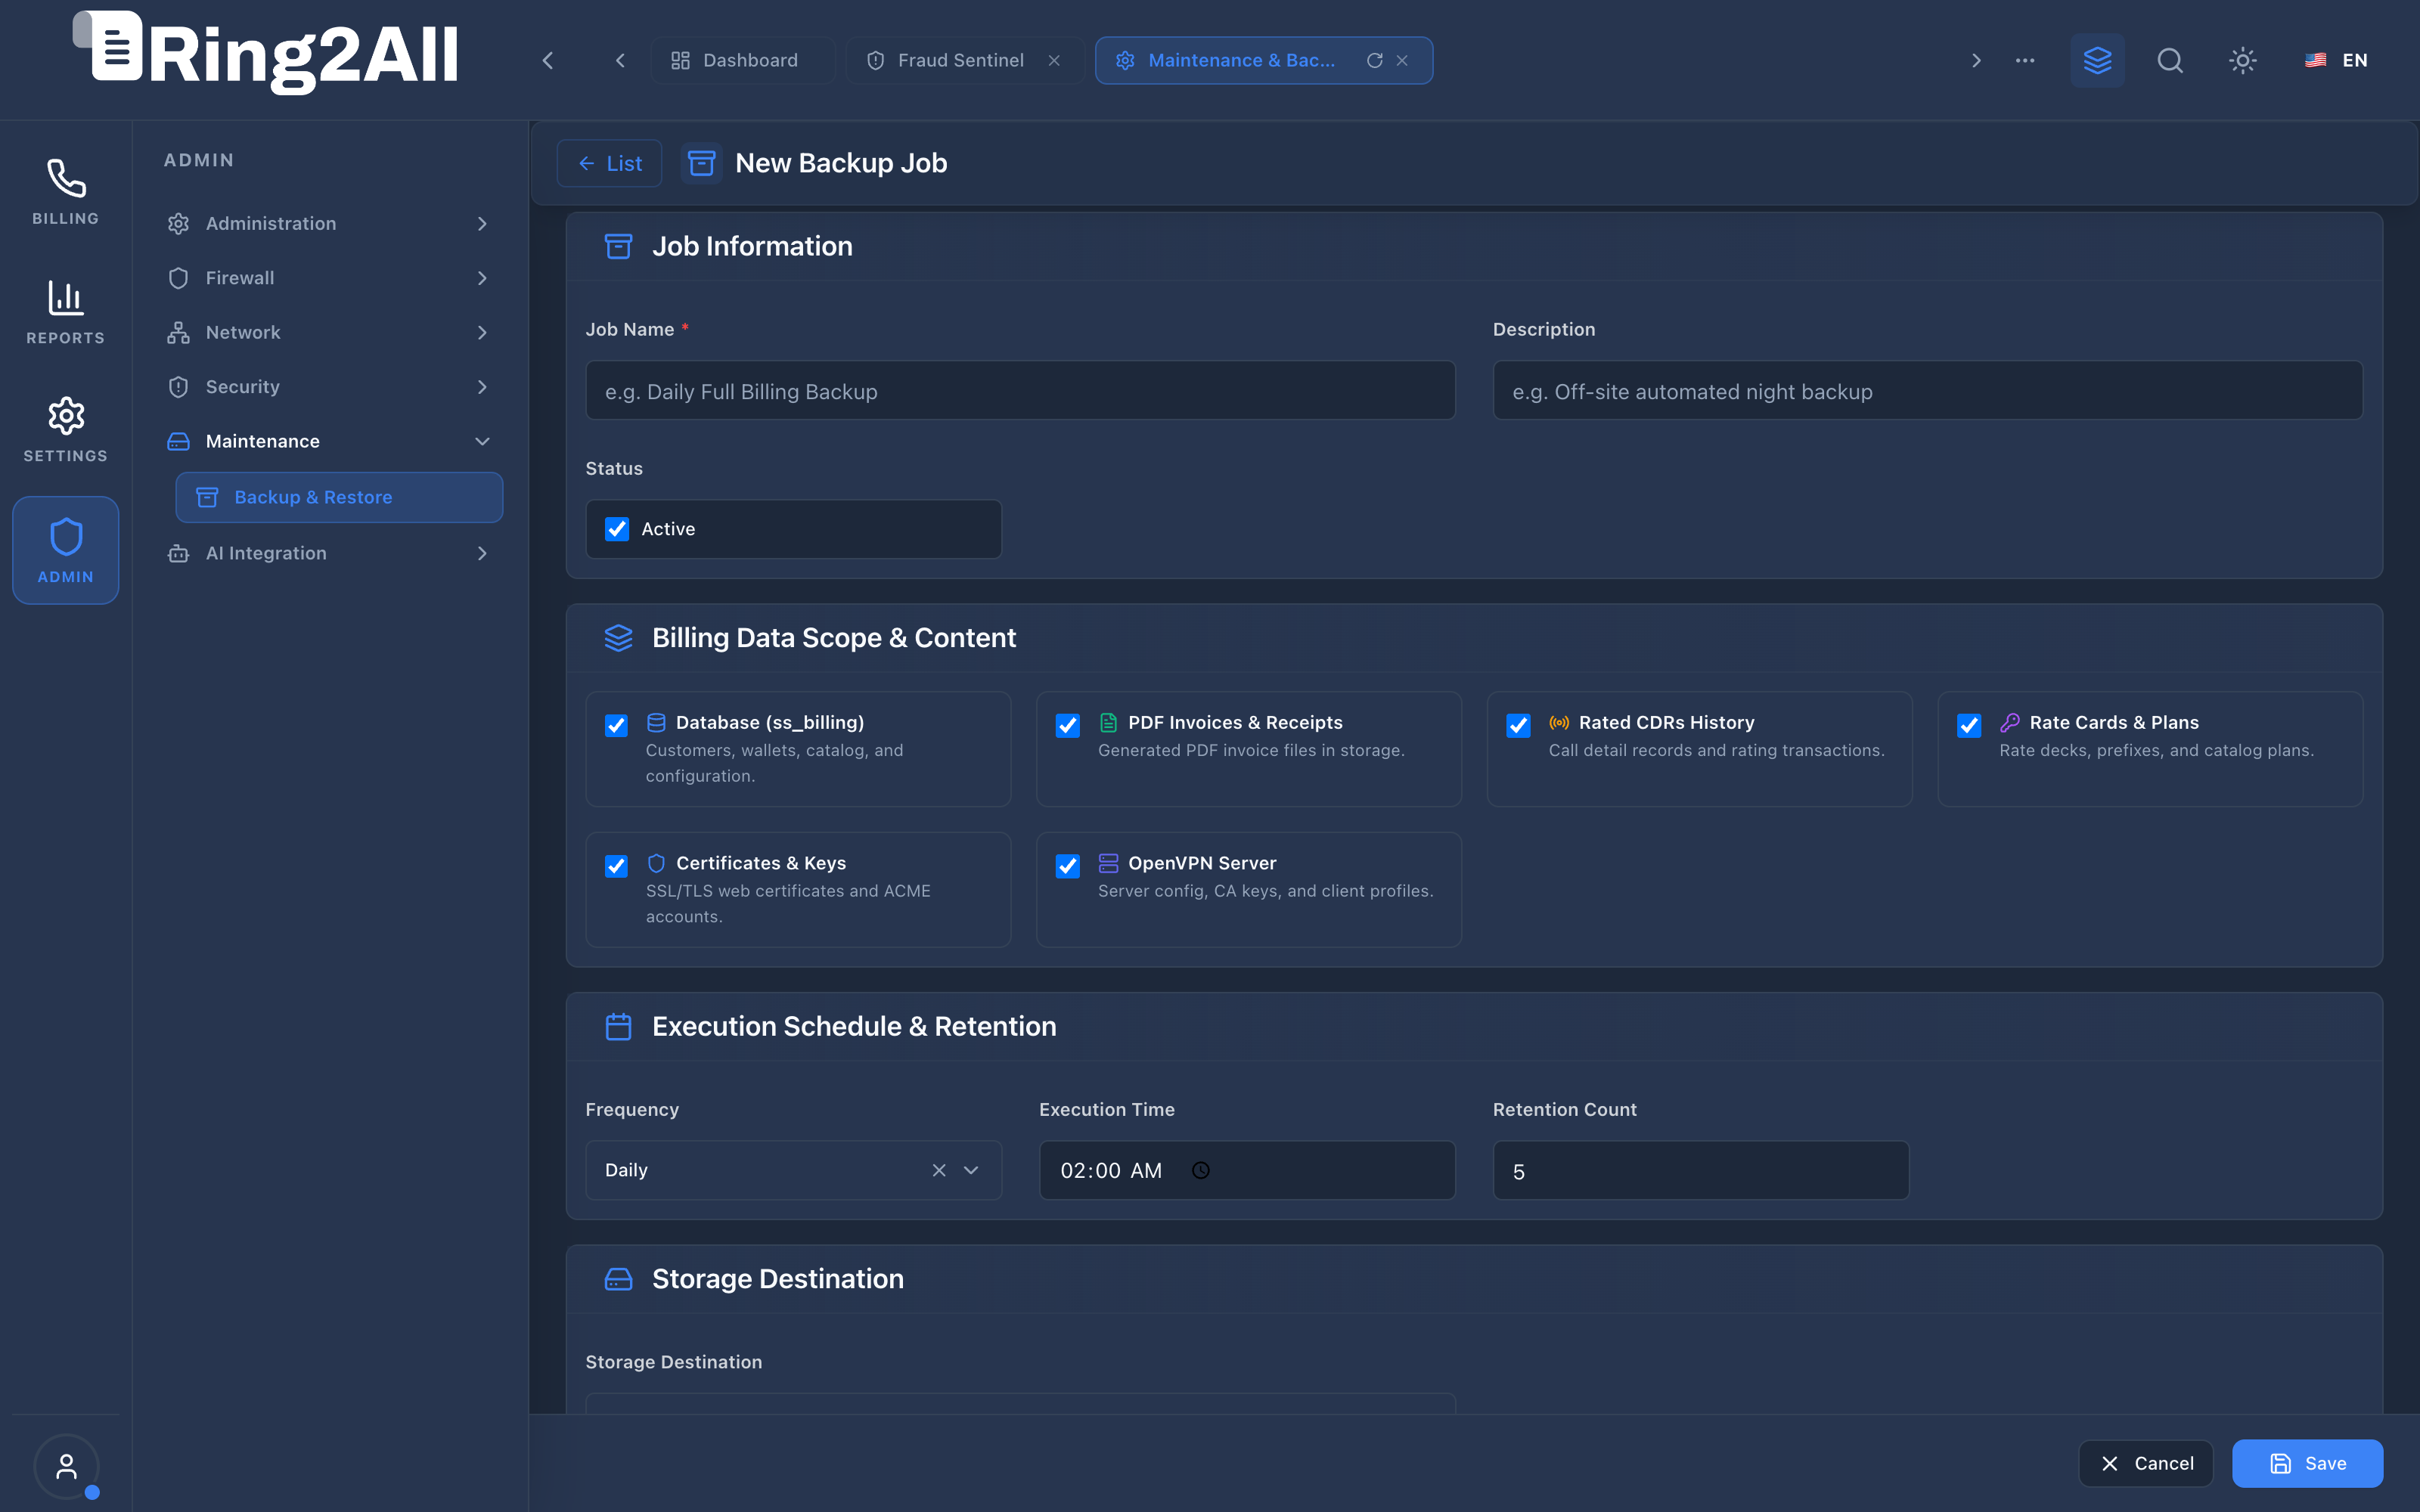Expand the Network menu chevron

tap(482, 333)
